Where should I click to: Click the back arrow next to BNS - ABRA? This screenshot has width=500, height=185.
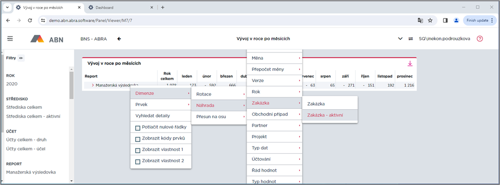coord(119,39)
